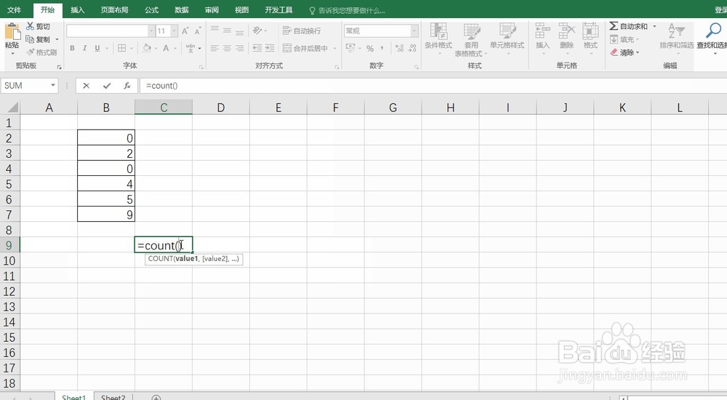Image resolution: width=727 pixels, height=400 pixels.
Task: Open the Name Box dropdown
Action: pos(53,85)
